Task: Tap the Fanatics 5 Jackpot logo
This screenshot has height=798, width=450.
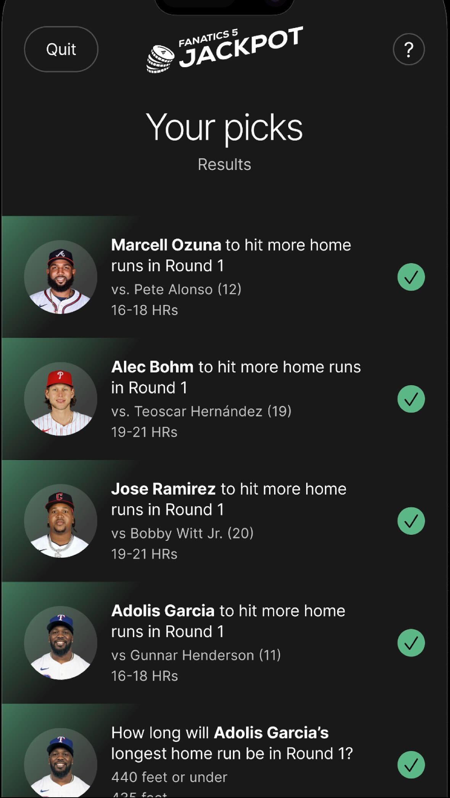Action: coord(225,50)
